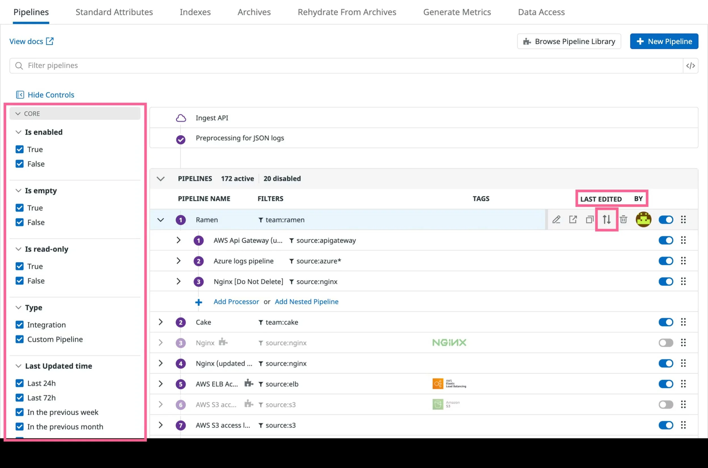This screenshot has height=468, width=708.
Task: Enable the disabled Nginx pipeline toggle
Action: 666,343
